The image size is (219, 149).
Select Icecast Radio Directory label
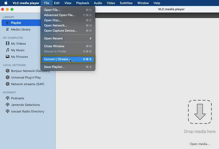28,111
